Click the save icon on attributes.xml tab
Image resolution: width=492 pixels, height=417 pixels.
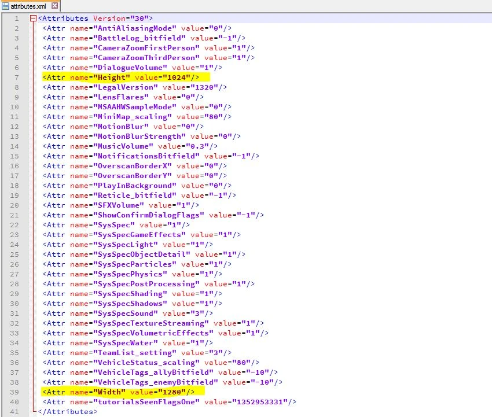(5, 6)
